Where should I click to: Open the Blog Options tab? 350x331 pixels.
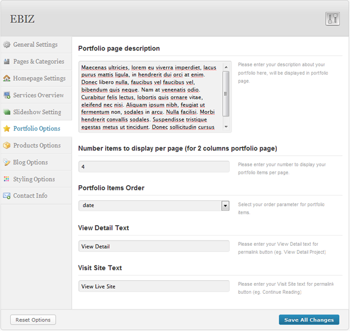pos(30,162)
